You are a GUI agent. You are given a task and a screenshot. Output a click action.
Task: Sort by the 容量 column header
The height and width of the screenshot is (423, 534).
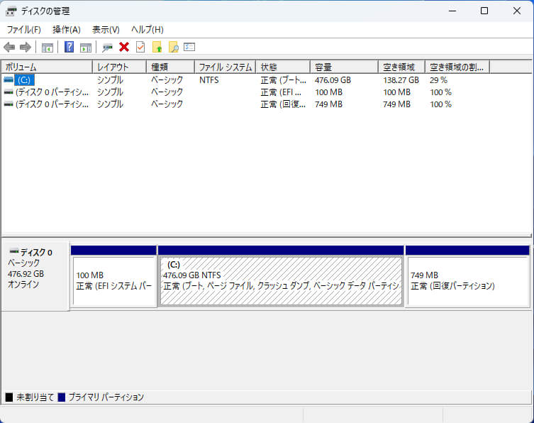point(343,67)
